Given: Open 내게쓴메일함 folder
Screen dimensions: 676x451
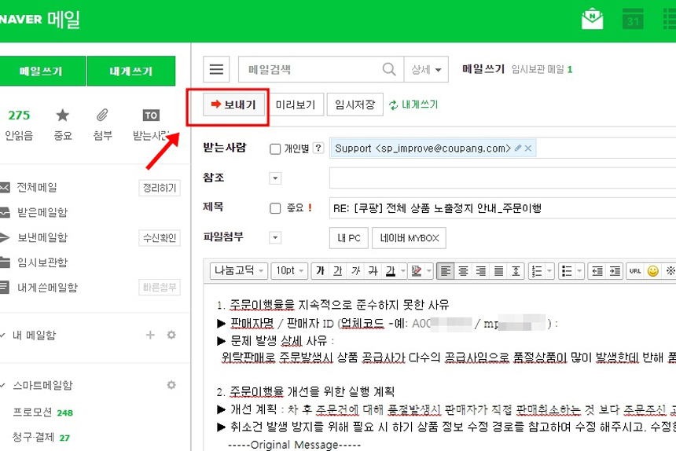Looking at the screenshot, I should pyautogui.click(x=47, y=288).
